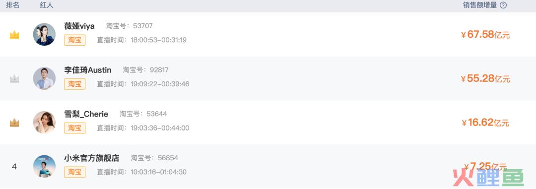Open 雪梨_Cherie's avatar photo
Viewport: 536px width, 189px height.
point(44,123)
